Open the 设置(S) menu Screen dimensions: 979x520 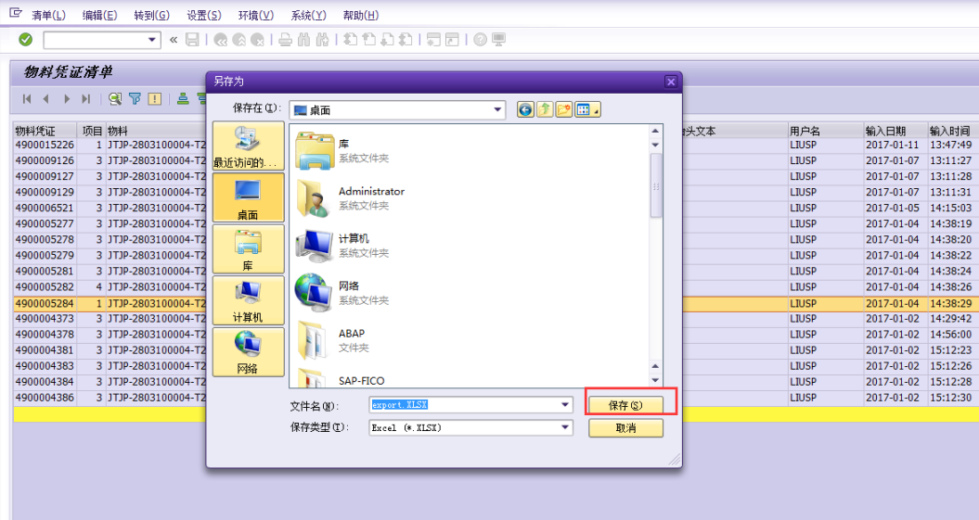coord(204,15)
